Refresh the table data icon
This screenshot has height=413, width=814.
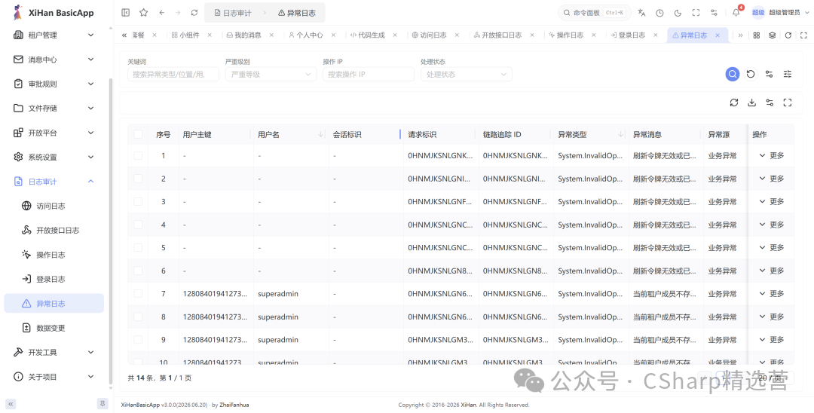coord(733,102)
